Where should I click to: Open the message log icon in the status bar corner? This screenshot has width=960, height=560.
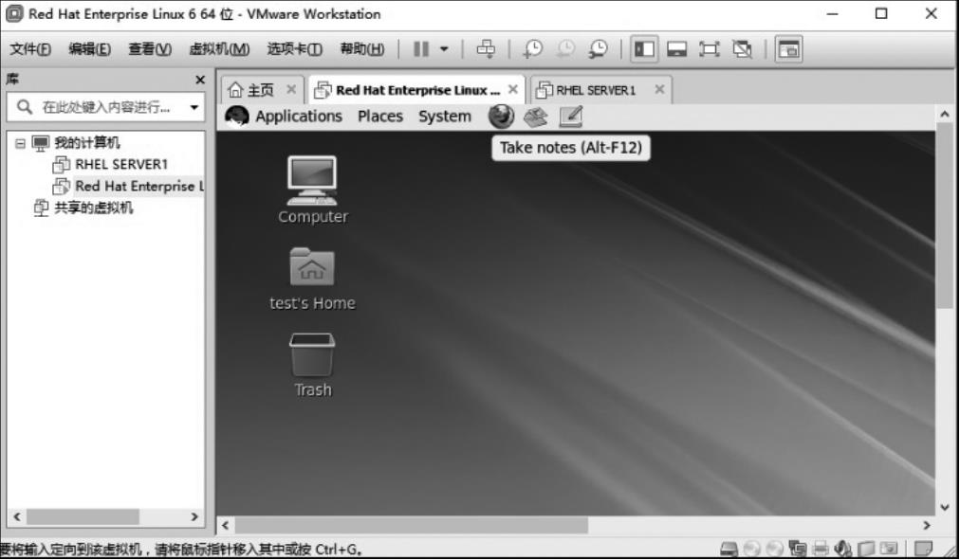point(923,549)
